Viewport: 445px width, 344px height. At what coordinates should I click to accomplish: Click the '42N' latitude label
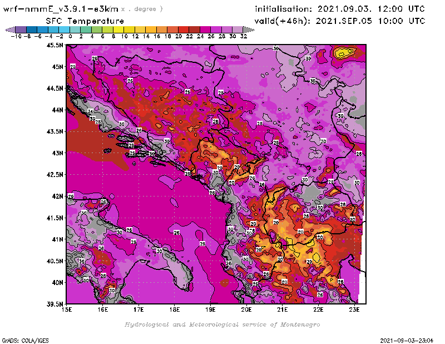57,196
